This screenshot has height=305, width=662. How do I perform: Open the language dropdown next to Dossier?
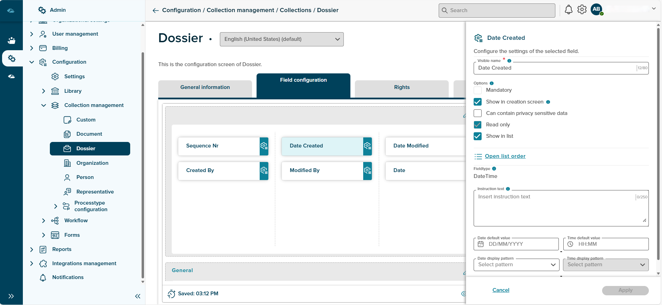tap(281, 39)
